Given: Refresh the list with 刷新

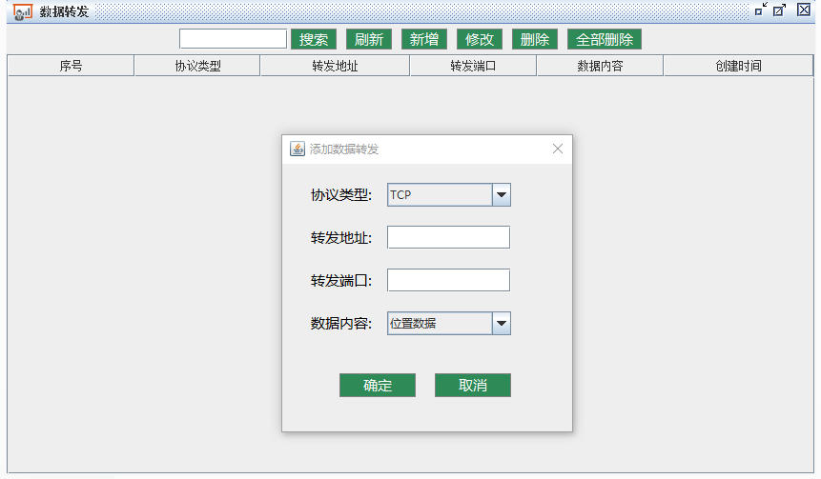Looking at the screenshot, I should point(369,39).
